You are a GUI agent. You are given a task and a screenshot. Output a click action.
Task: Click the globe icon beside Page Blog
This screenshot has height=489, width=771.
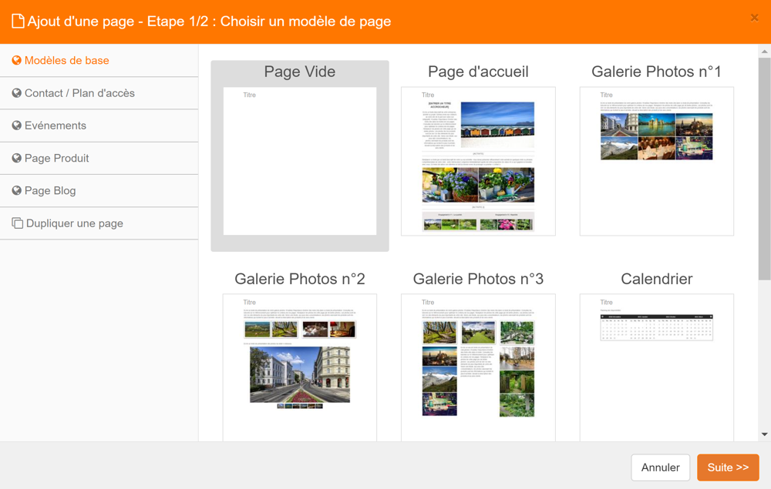(x=16, y=190)
